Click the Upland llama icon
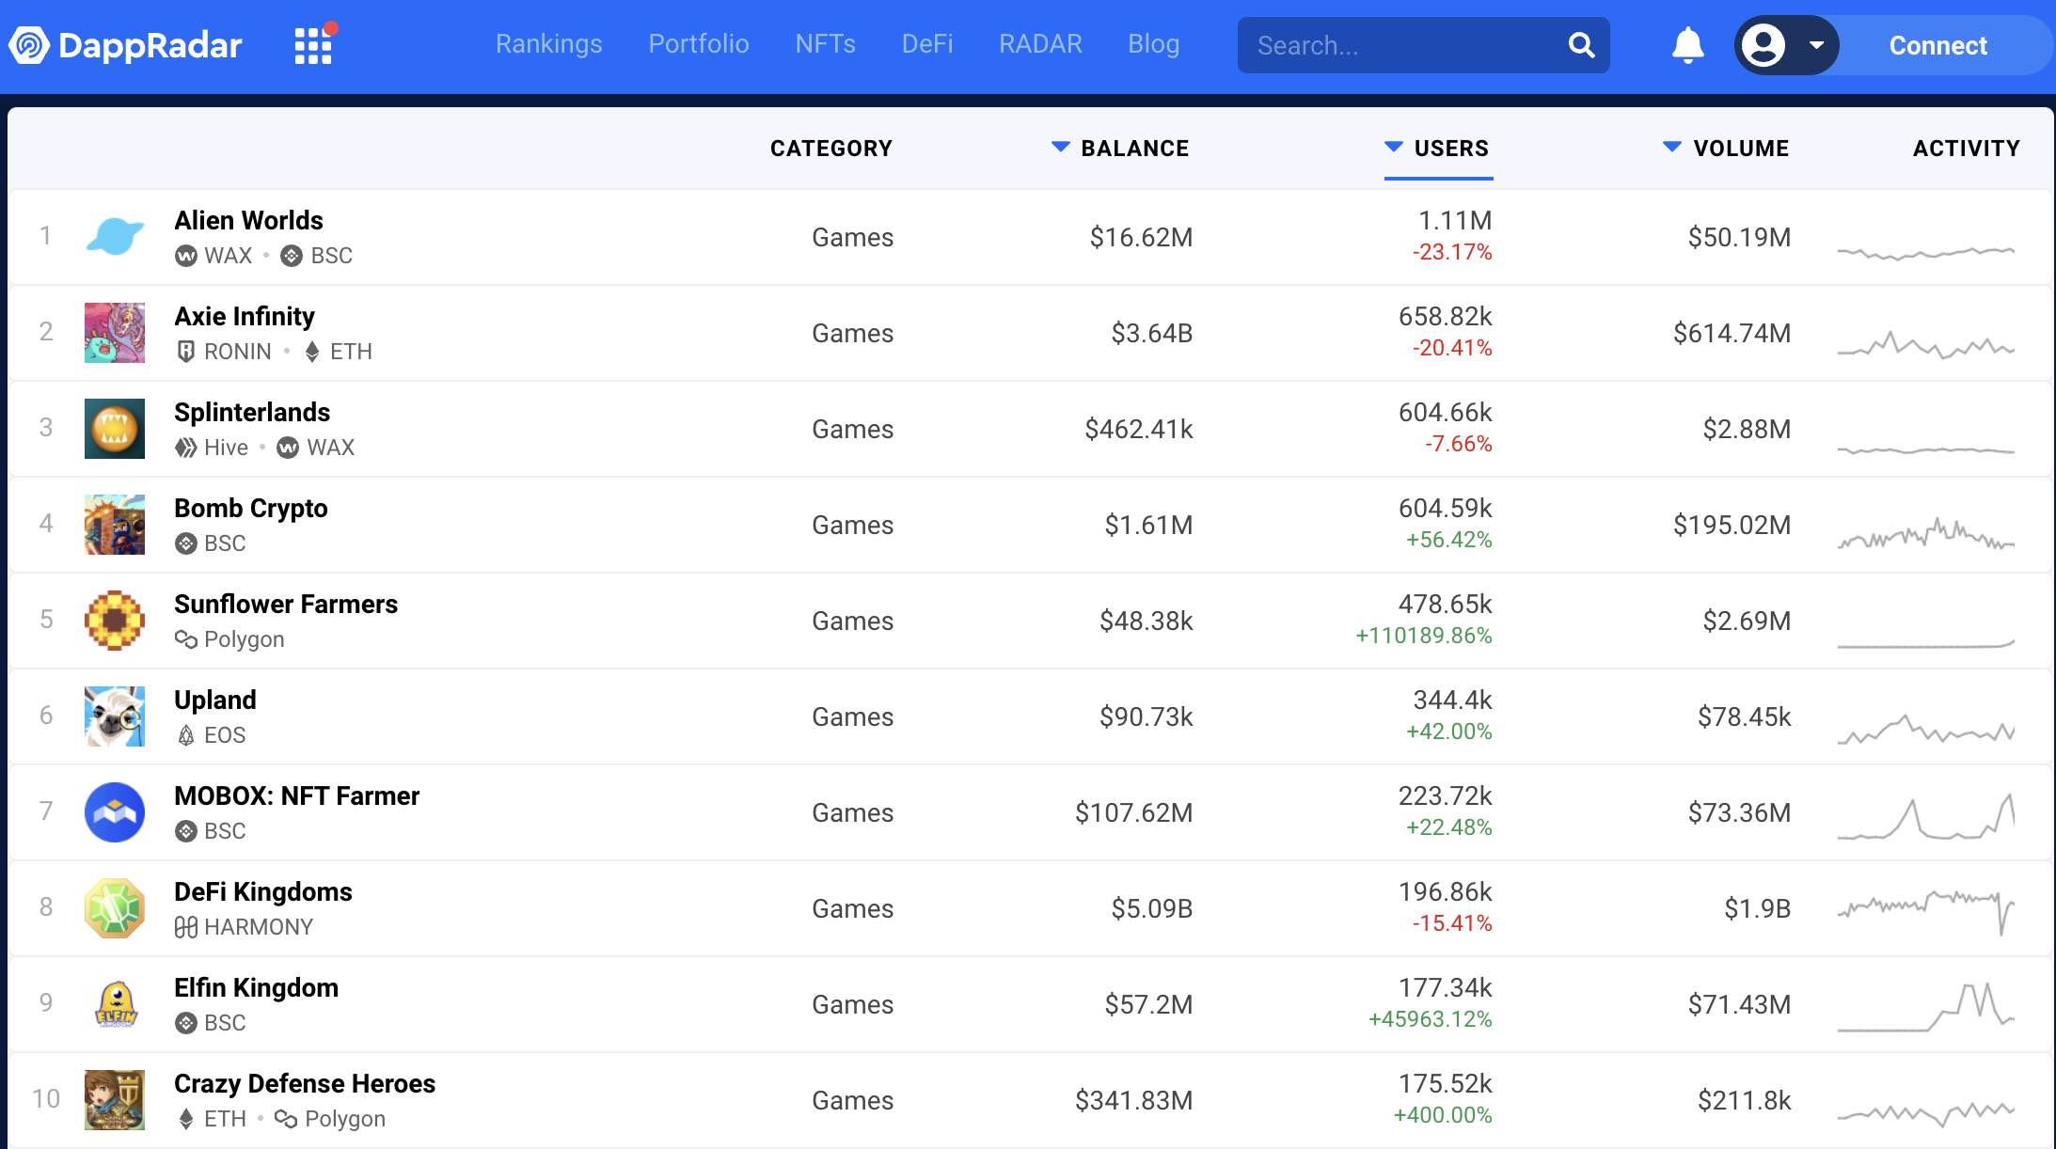The width and height of the screenshot is (2056, 1149). click(115, 716)
